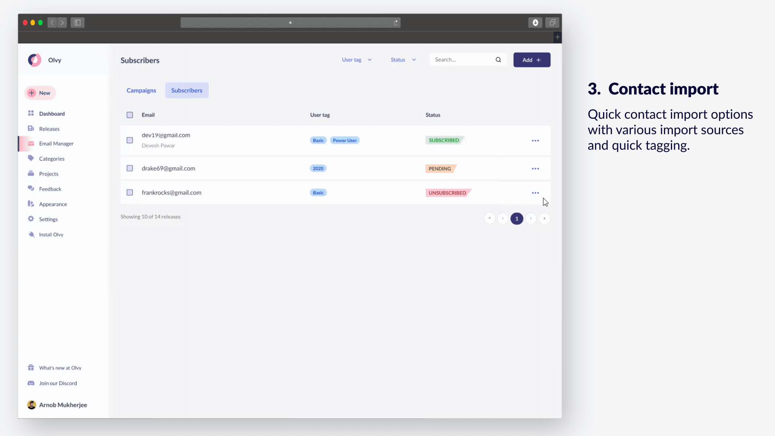Click the Install Olvy plug icon
Image resolution: width=775 pixels, height=436 pixels.
point(31,234)
